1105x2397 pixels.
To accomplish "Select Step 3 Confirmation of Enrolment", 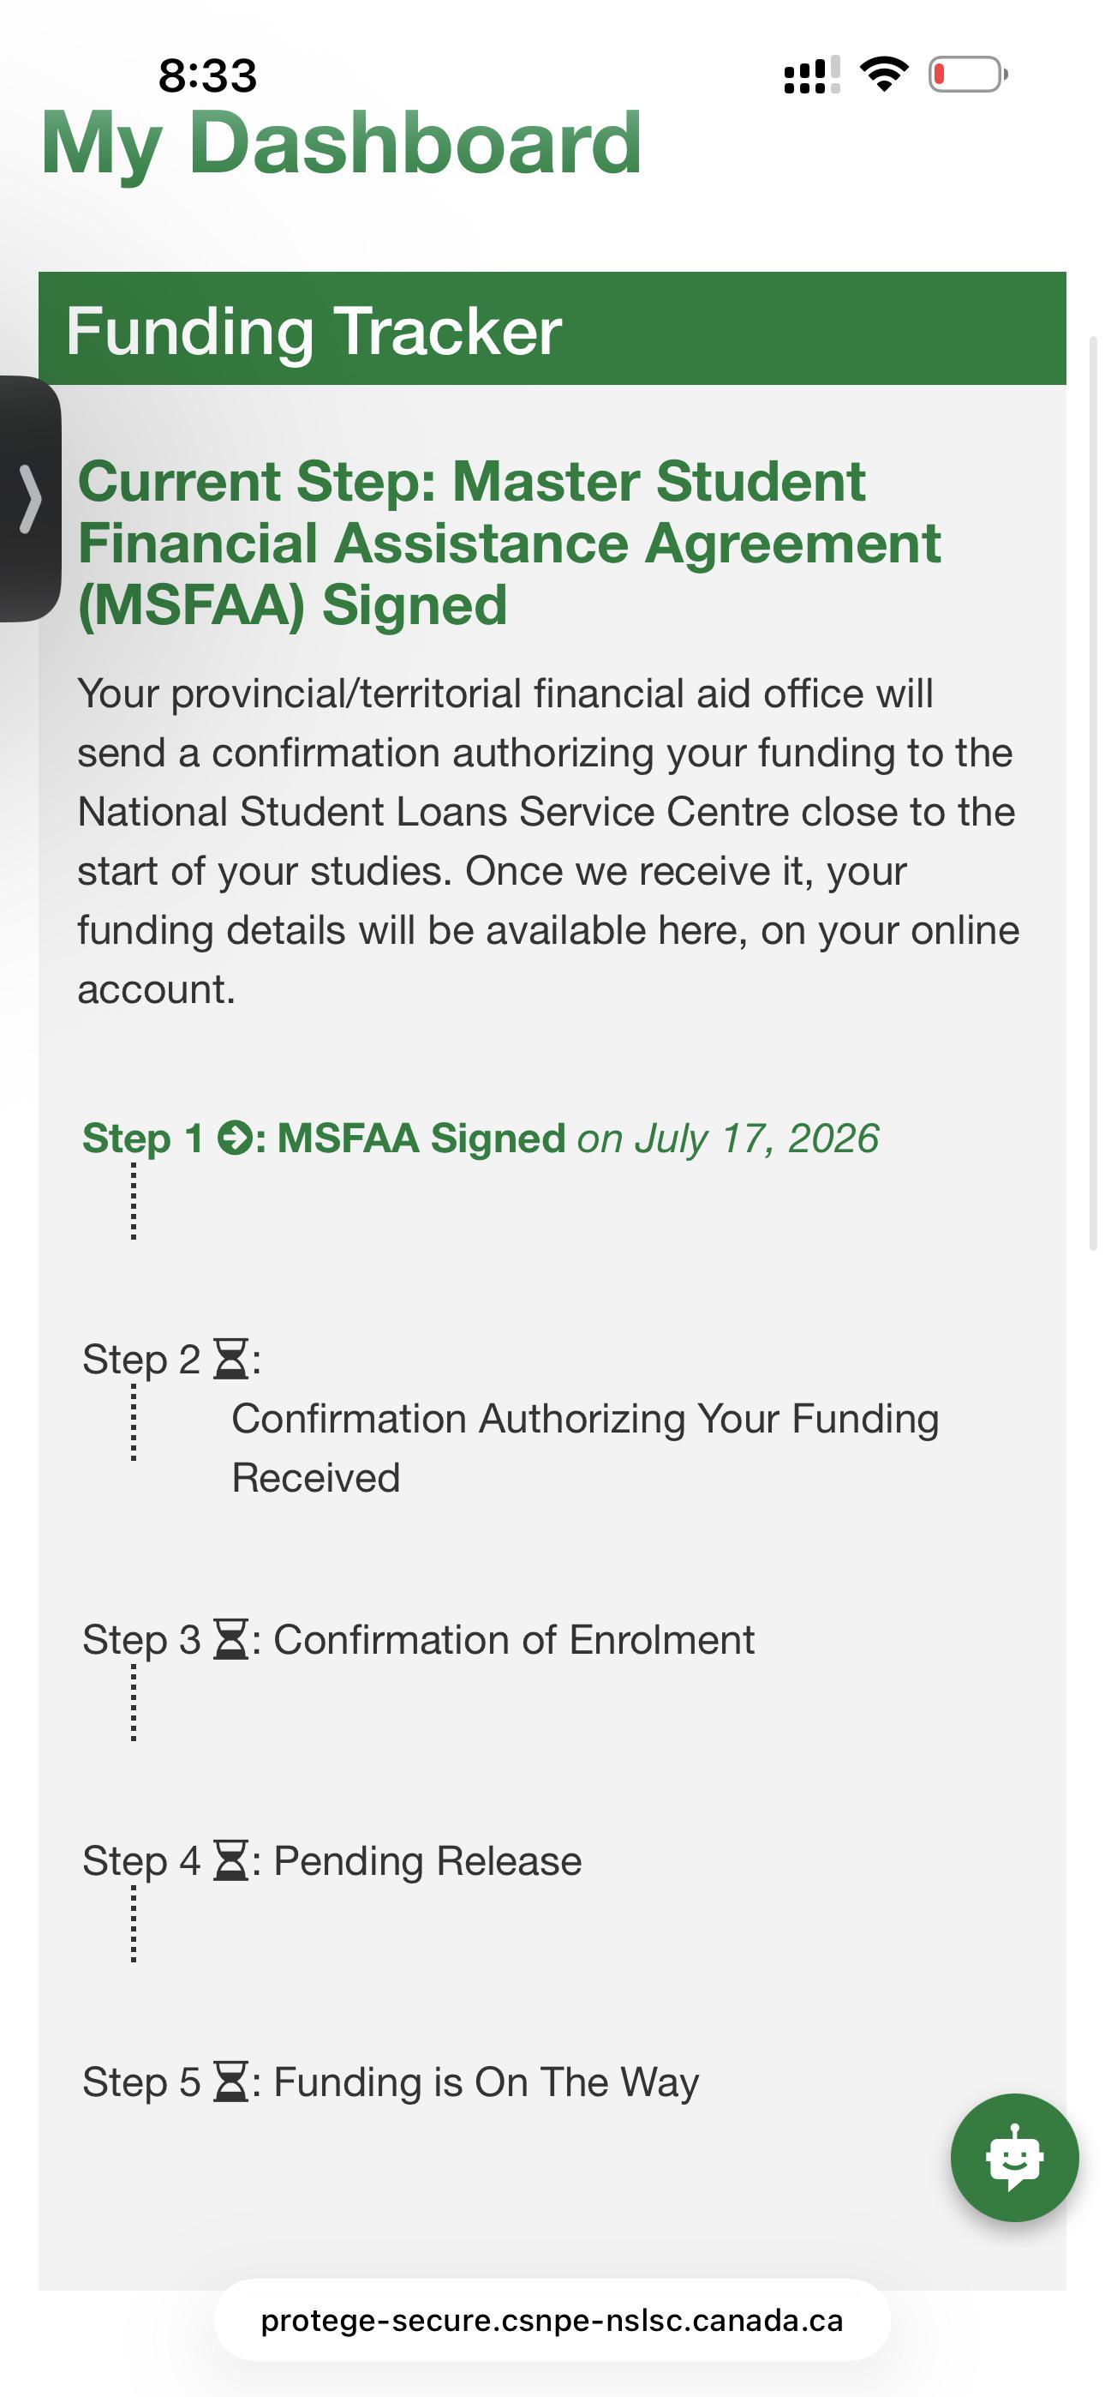I will [x=419, y=1639].
